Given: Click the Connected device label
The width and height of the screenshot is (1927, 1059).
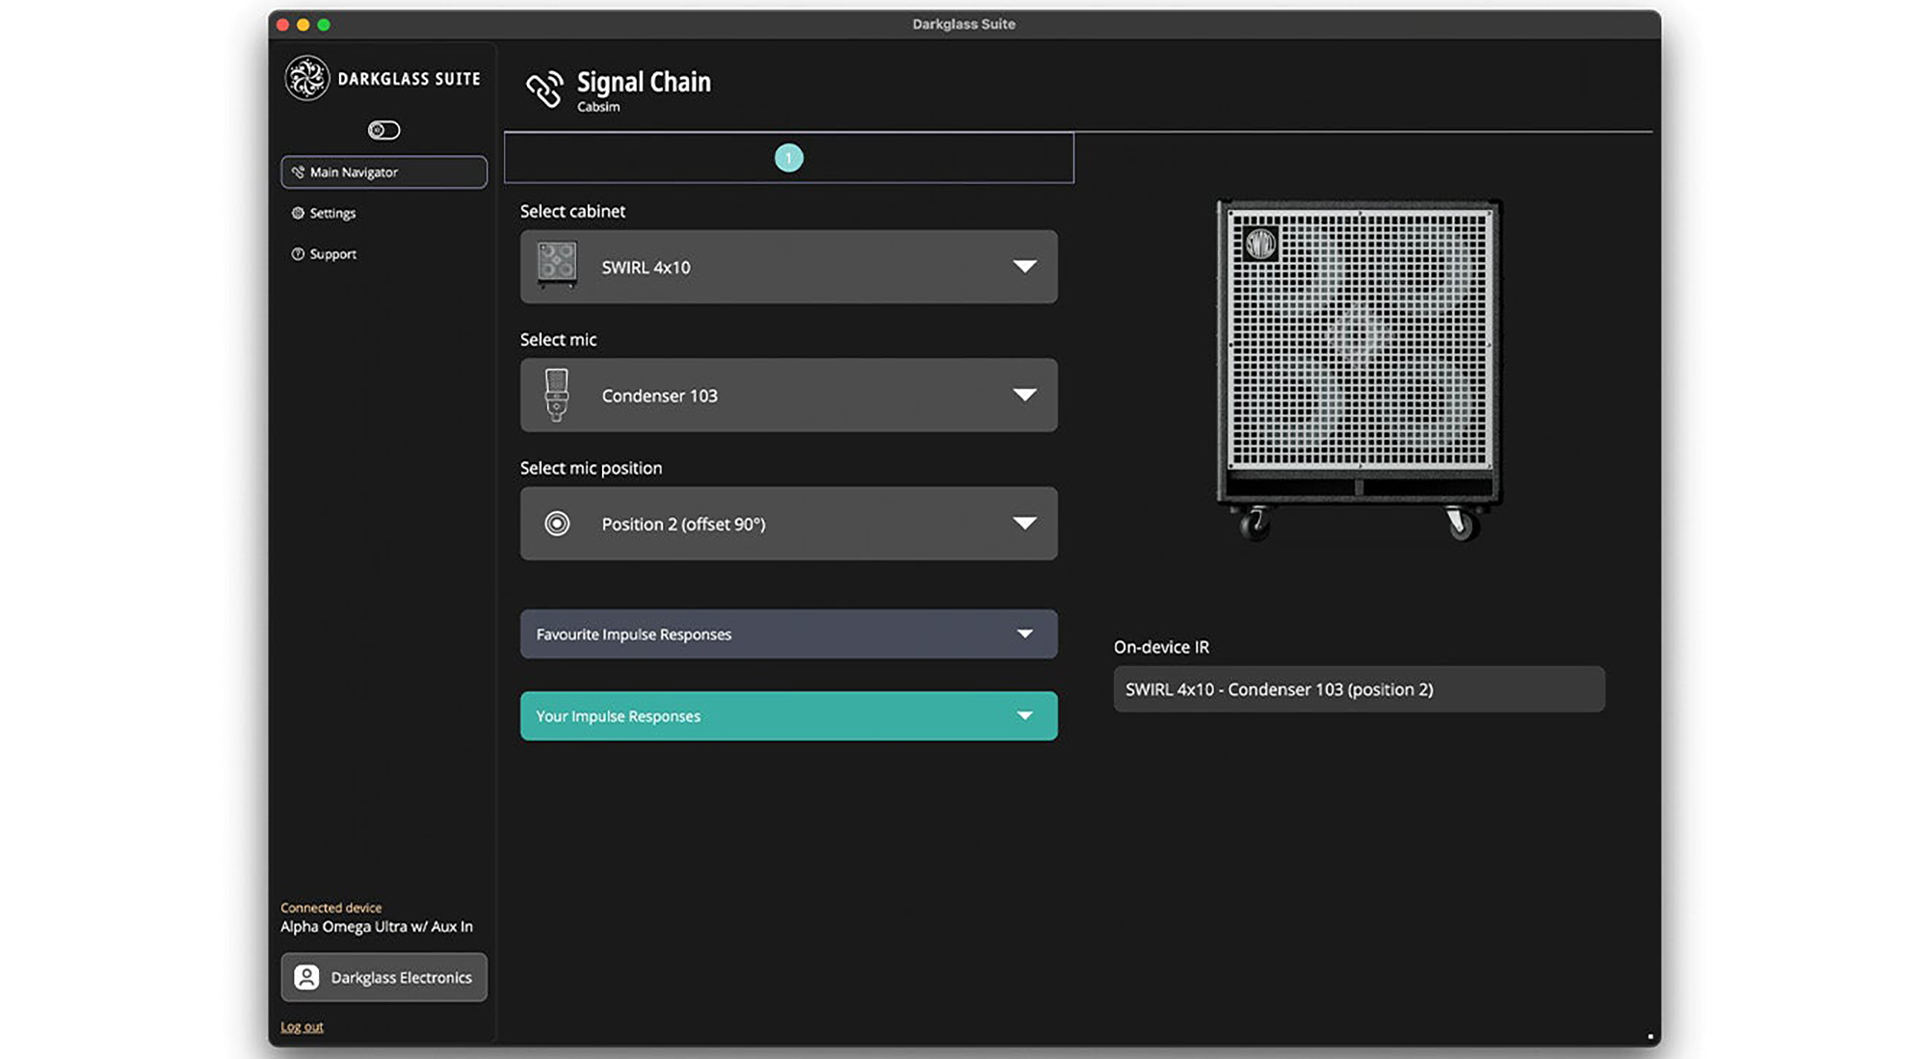Looking at the screenshot, I should pyautogui.click(x=330, y=908).
